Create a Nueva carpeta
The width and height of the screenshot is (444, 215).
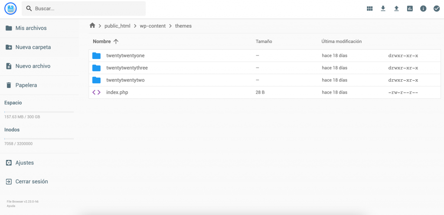pyautogui.click(x=33, y=47)
